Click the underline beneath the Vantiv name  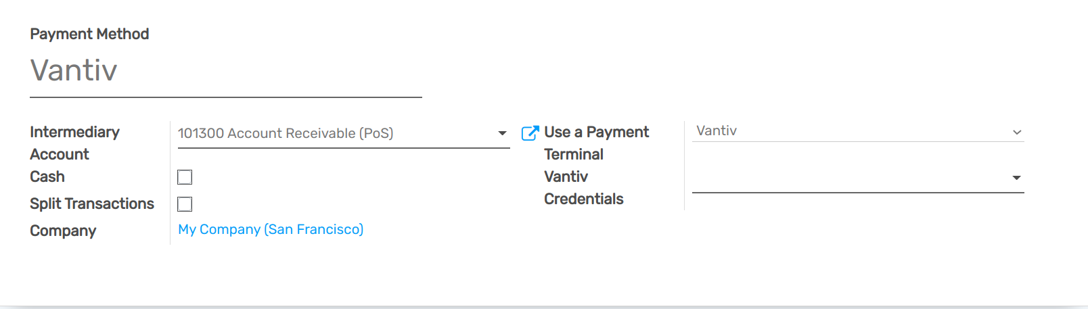tap(225, 97)
